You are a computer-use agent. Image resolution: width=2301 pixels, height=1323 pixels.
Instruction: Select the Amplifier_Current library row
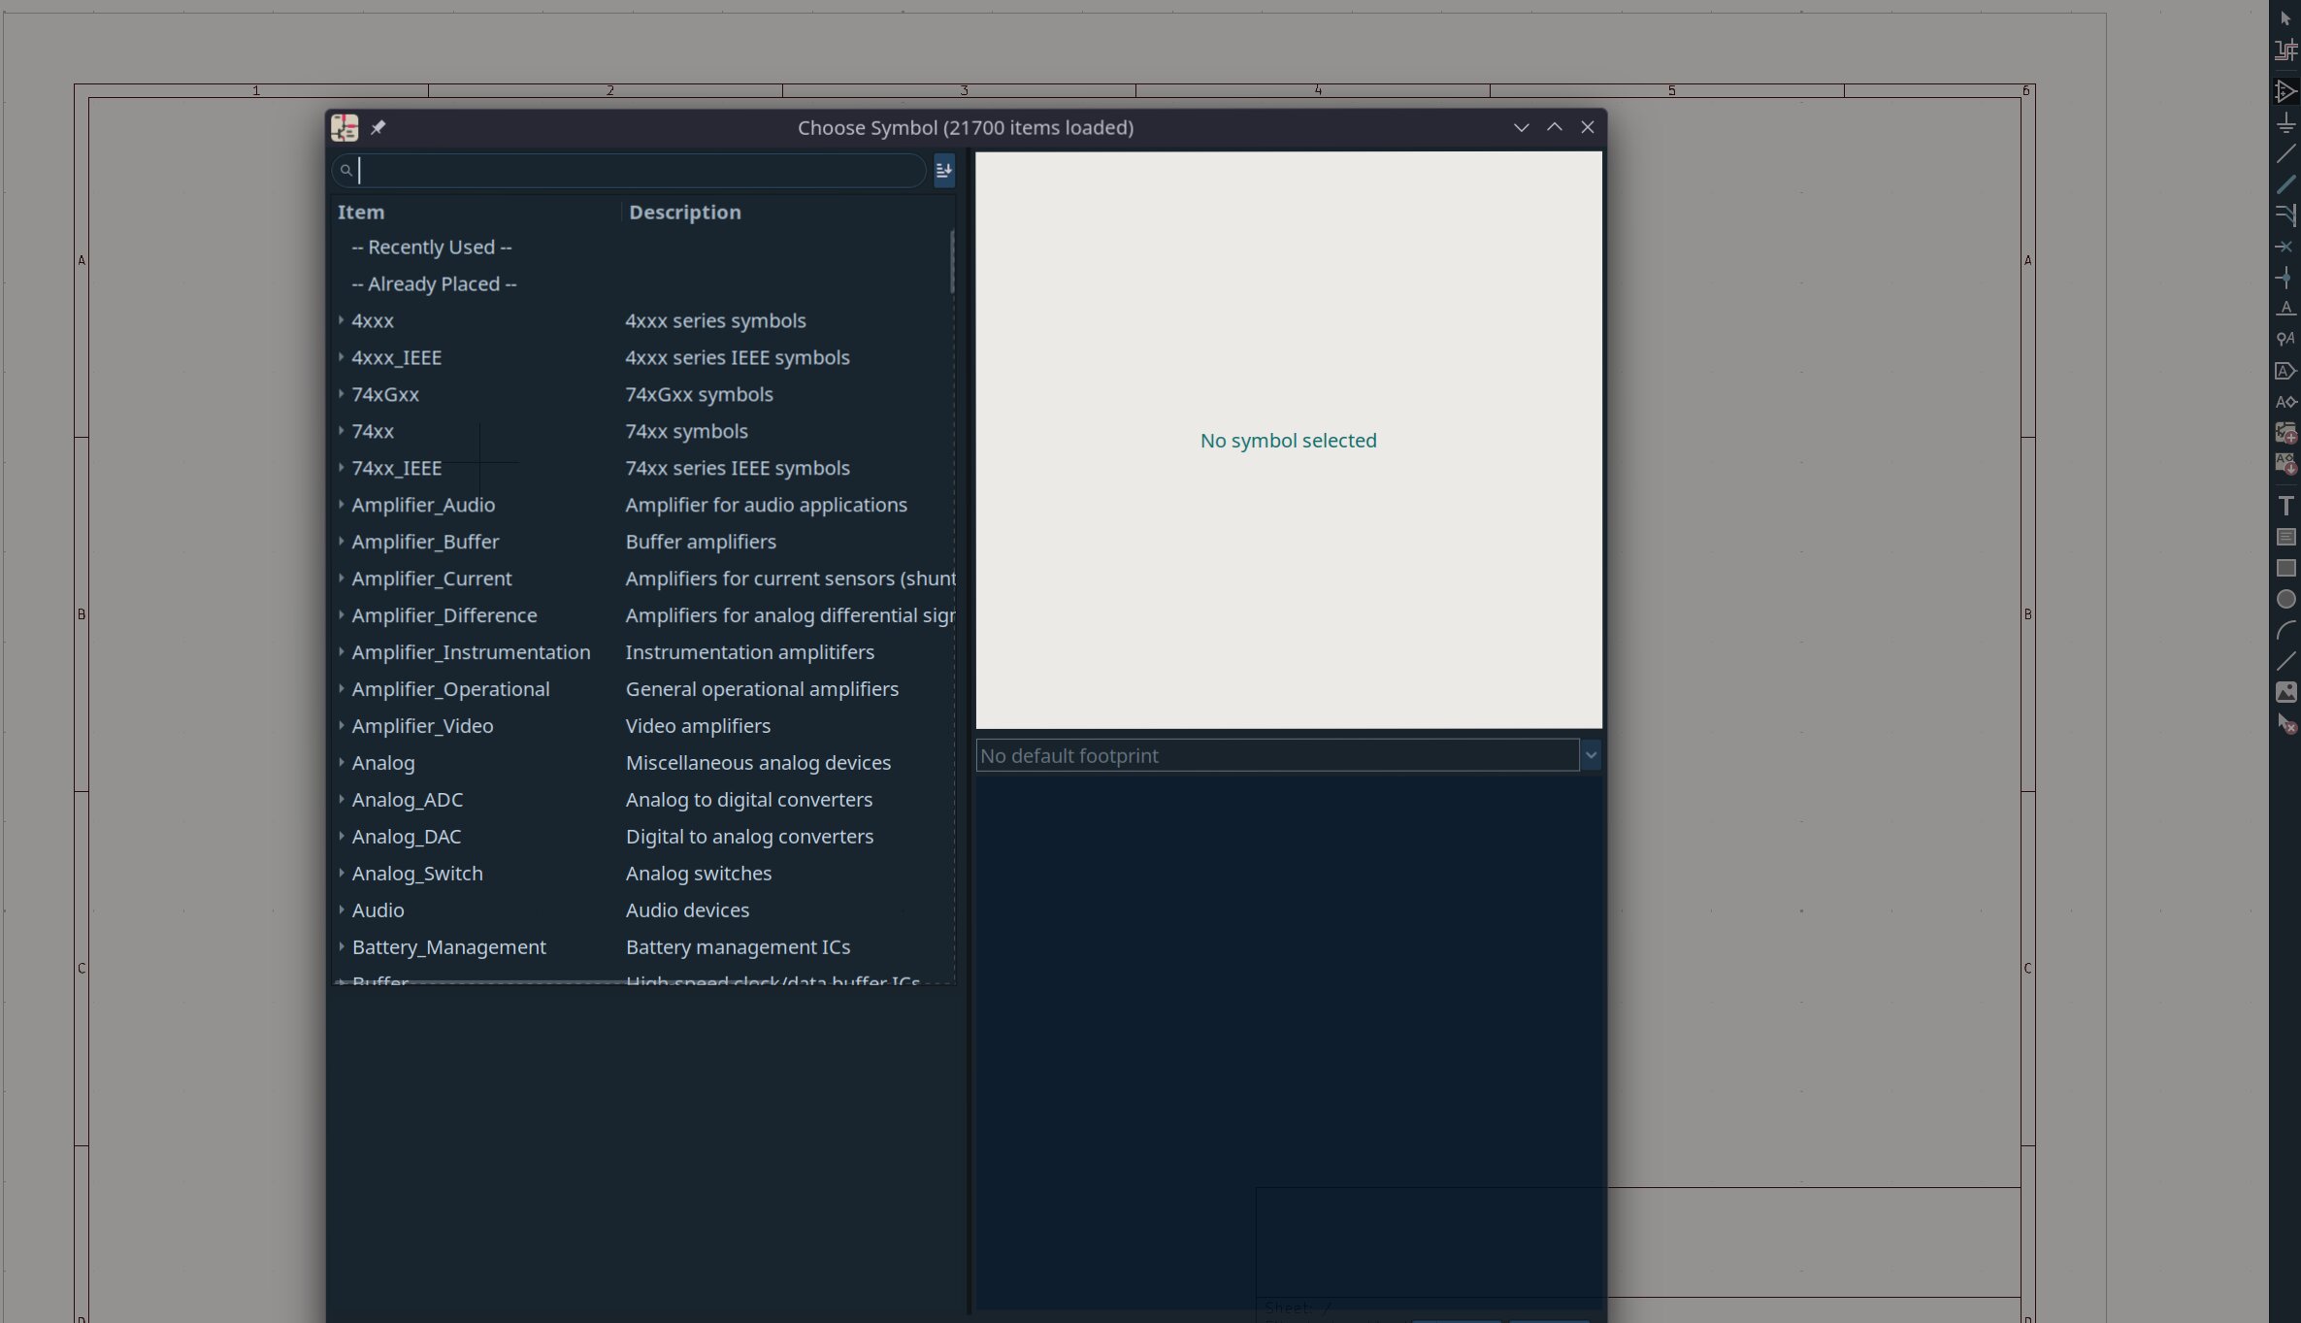[x=641, y=579]
